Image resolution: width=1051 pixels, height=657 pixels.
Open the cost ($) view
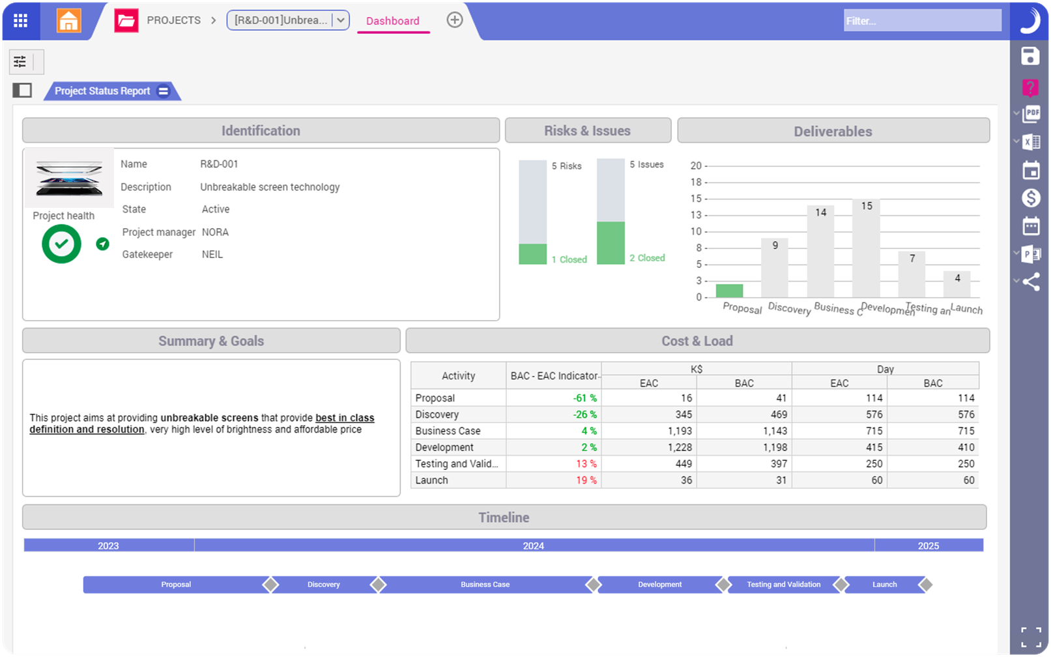click(1032, 198)
